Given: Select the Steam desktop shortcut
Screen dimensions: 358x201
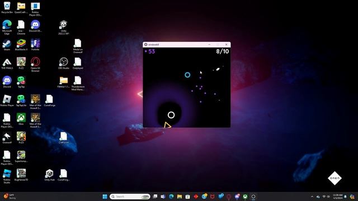Looking at the screenshot, I should tap(7, 45).
